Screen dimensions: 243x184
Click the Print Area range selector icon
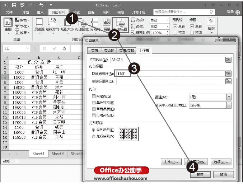pyautogui.click(x=228, y=60)
